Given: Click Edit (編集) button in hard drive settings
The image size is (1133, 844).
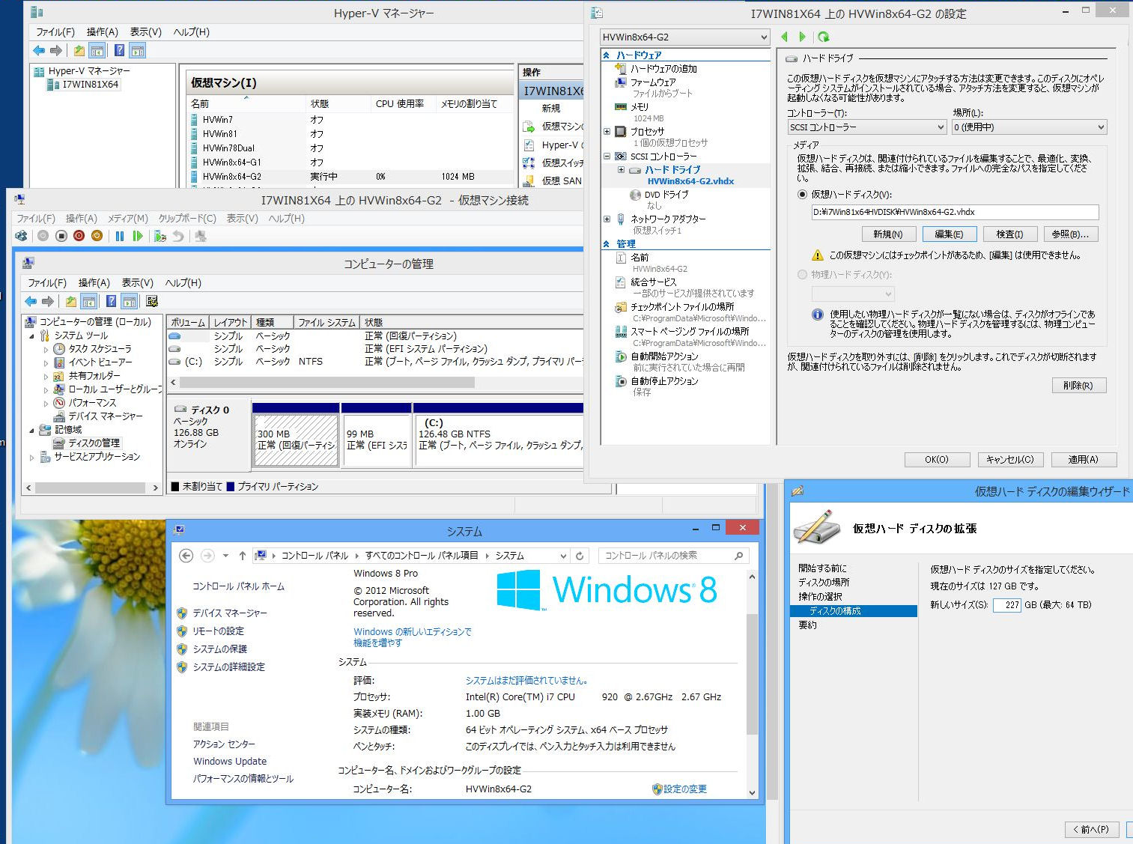Looking at the screenshot, I should point(949,234).
